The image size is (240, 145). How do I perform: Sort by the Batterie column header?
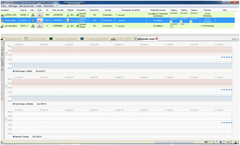click(x=70, y=10)
